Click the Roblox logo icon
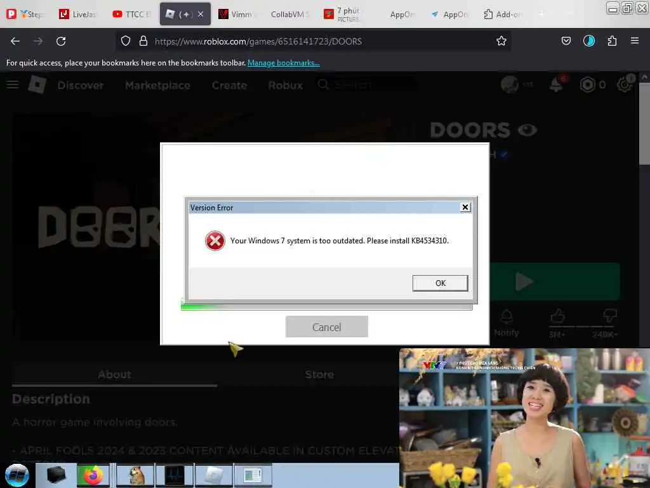The image size is (650, 488). 37,85
